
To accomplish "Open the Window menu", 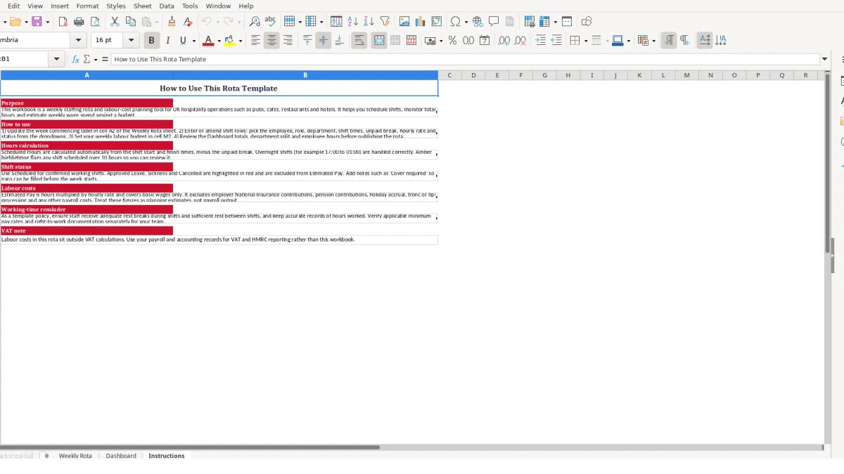I will (218, 6).
